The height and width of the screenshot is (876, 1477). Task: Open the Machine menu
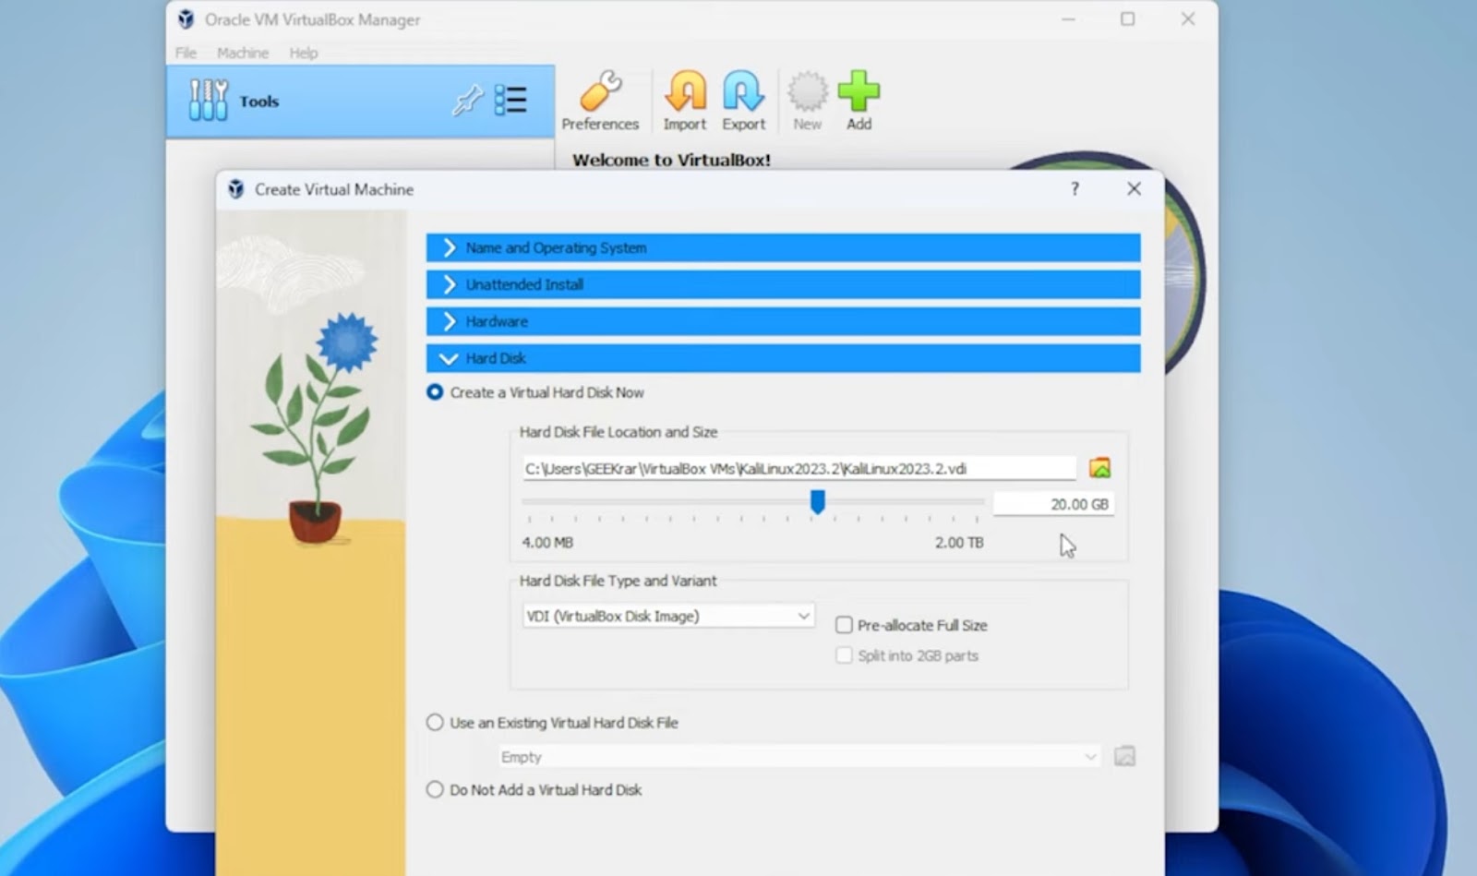(243, 53)
